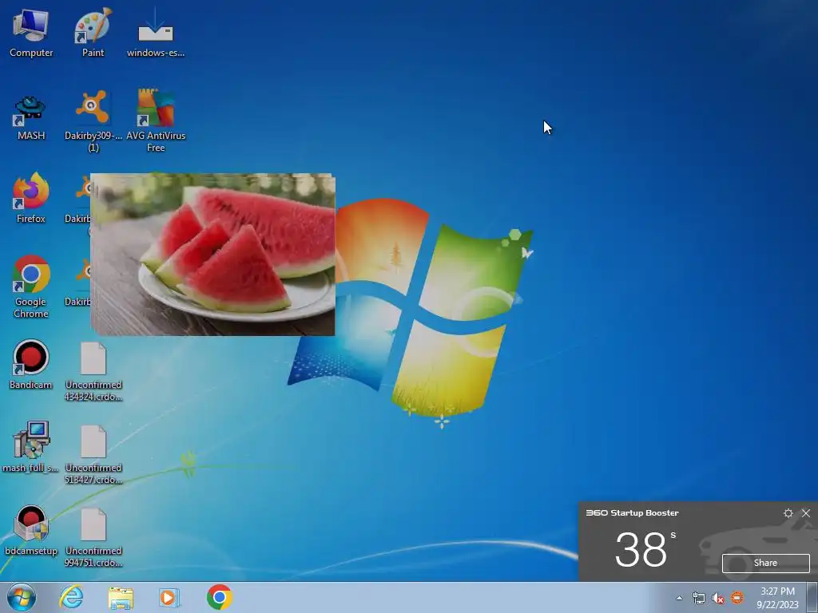
Task: Open Windows Media Player from taskbar
Action: pos(169,597)
